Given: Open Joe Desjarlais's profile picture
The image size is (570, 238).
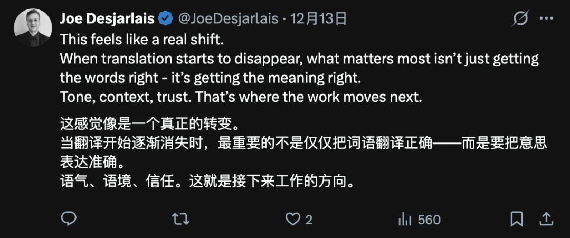Looking at the screenshot, I should pos(33,27).
